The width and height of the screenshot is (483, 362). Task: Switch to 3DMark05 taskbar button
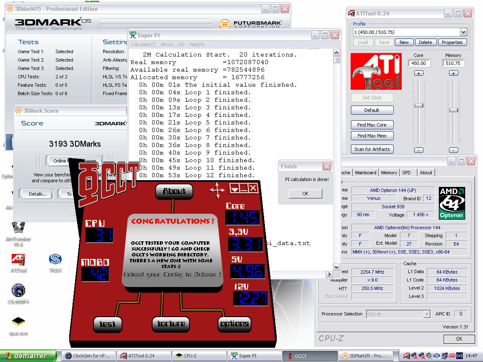point(366,356)
